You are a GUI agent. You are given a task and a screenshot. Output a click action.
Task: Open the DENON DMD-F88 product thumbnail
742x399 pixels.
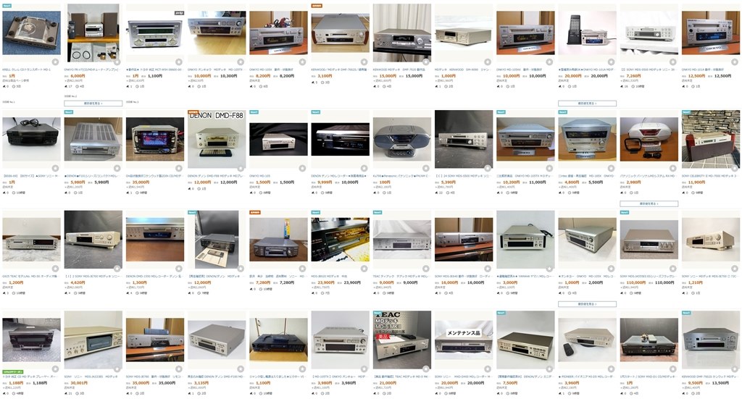tap(217, 140)
